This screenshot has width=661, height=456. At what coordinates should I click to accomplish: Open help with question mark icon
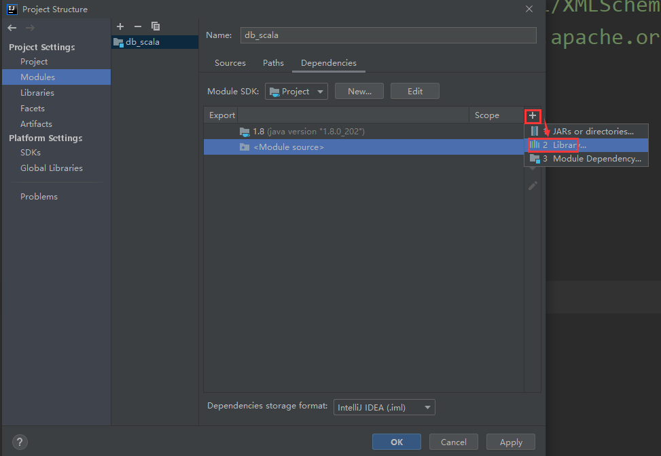(x=20, y=442)
